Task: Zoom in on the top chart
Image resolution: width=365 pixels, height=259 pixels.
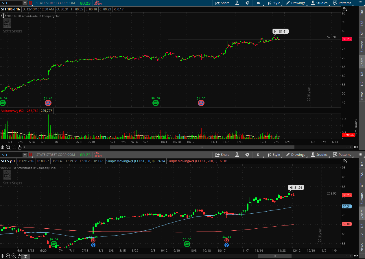Action: 8,147
